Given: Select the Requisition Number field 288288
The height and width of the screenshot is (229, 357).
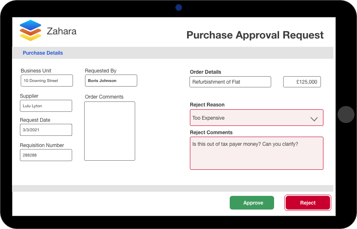Looking at the screenshot, I should coord(46,155).
